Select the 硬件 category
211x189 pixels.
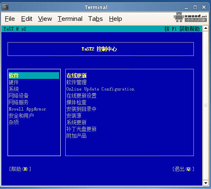pyautogui.click(x=14, y=82)
